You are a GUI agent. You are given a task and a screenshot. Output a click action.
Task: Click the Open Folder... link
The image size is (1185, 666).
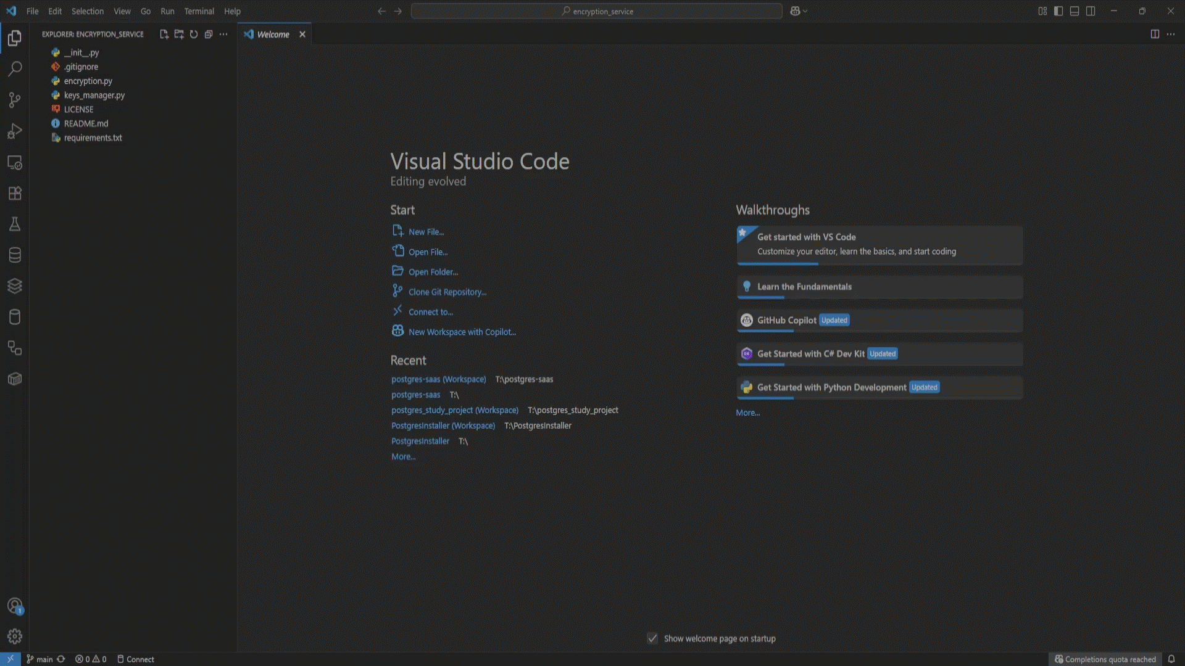[433, 272]
